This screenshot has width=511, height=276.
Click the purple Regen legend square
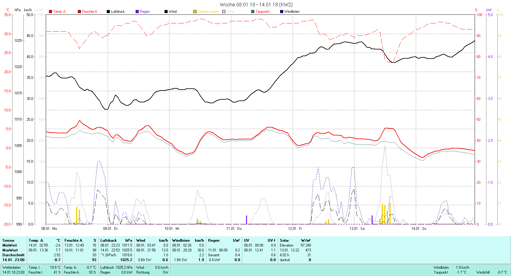137,12
